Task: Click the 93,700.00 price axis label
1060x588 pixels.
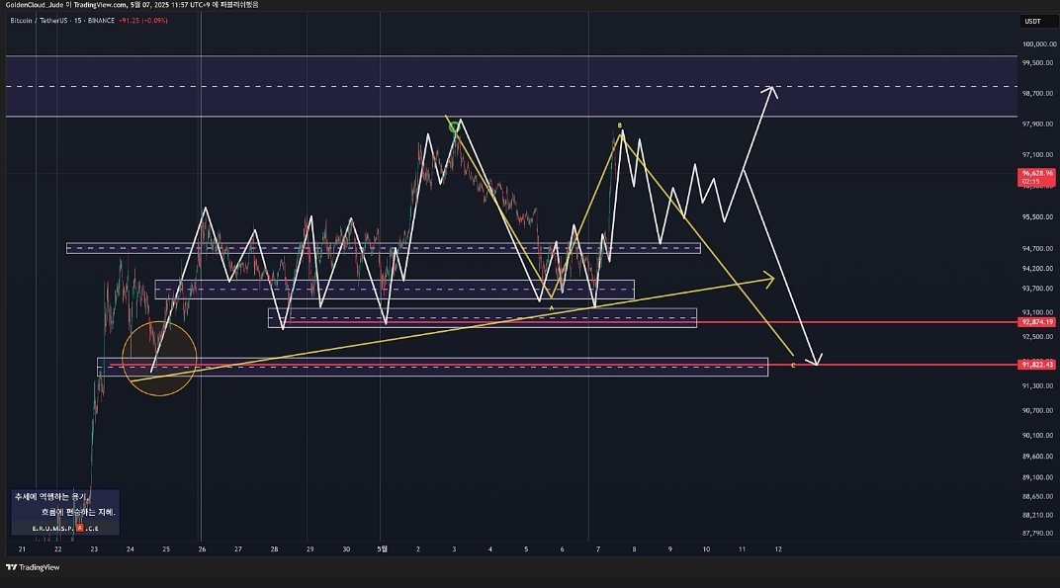Action: (x=1037, y=289)
